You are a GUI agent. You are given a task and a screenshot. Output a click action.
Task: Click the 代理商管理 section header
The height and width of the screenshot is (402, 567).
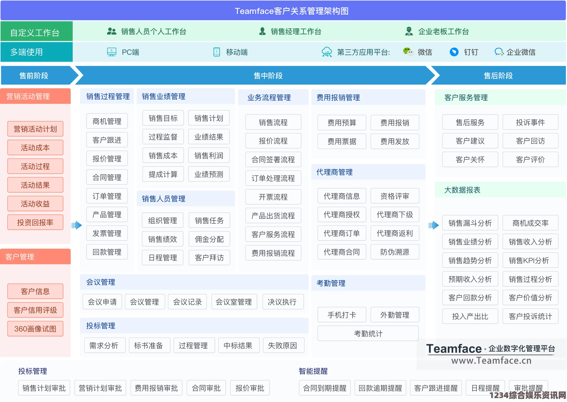point(368,172)
